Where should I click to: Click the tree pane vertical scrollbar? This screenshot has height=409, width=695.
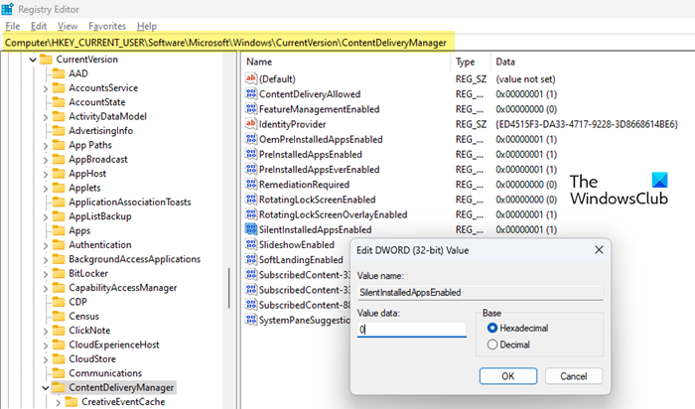229,288
